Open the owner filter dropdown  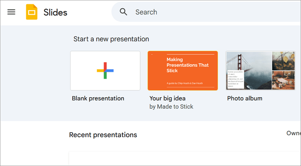[294, 133]
